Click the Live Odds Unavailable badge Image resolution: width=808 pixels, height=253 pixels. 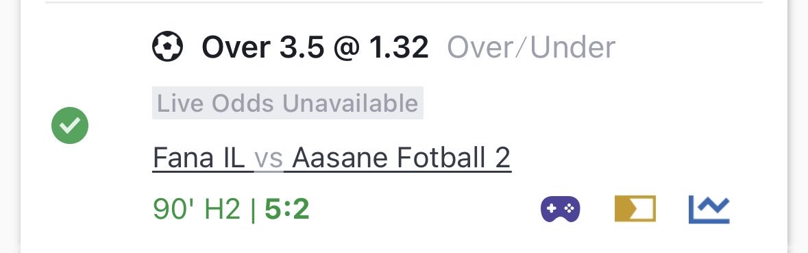[x=288, y=103]
